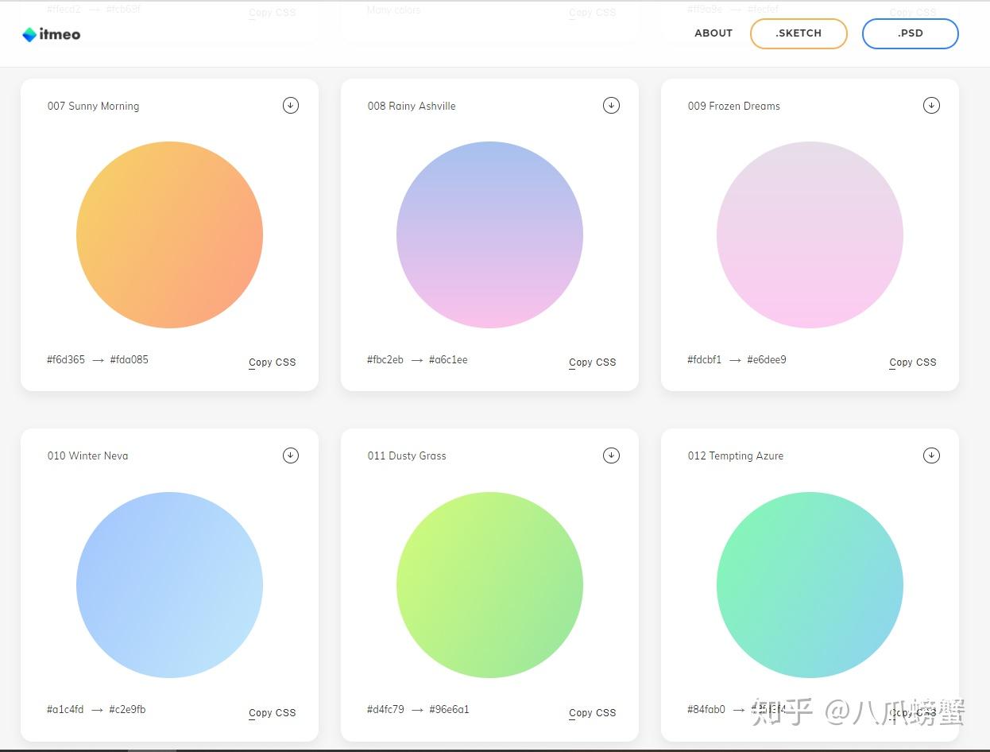Copy CSS for Frozen Dreams
The image size is (990, 752).
[912, 362]
